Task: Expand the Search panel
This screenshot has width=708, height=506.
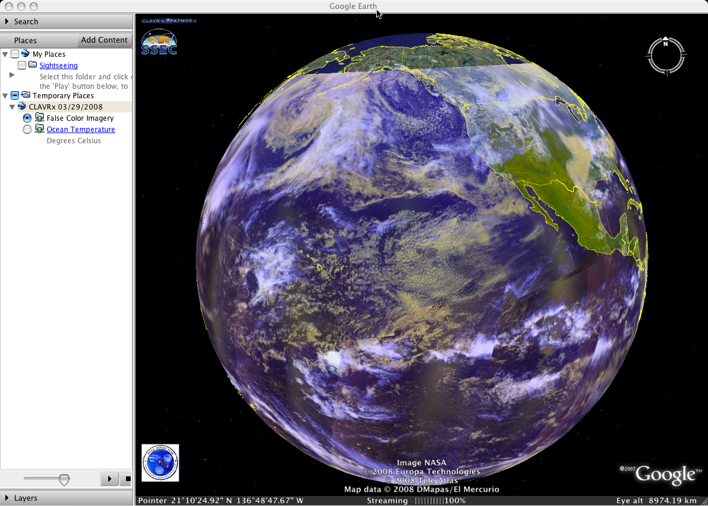Action: pos(7,21)
